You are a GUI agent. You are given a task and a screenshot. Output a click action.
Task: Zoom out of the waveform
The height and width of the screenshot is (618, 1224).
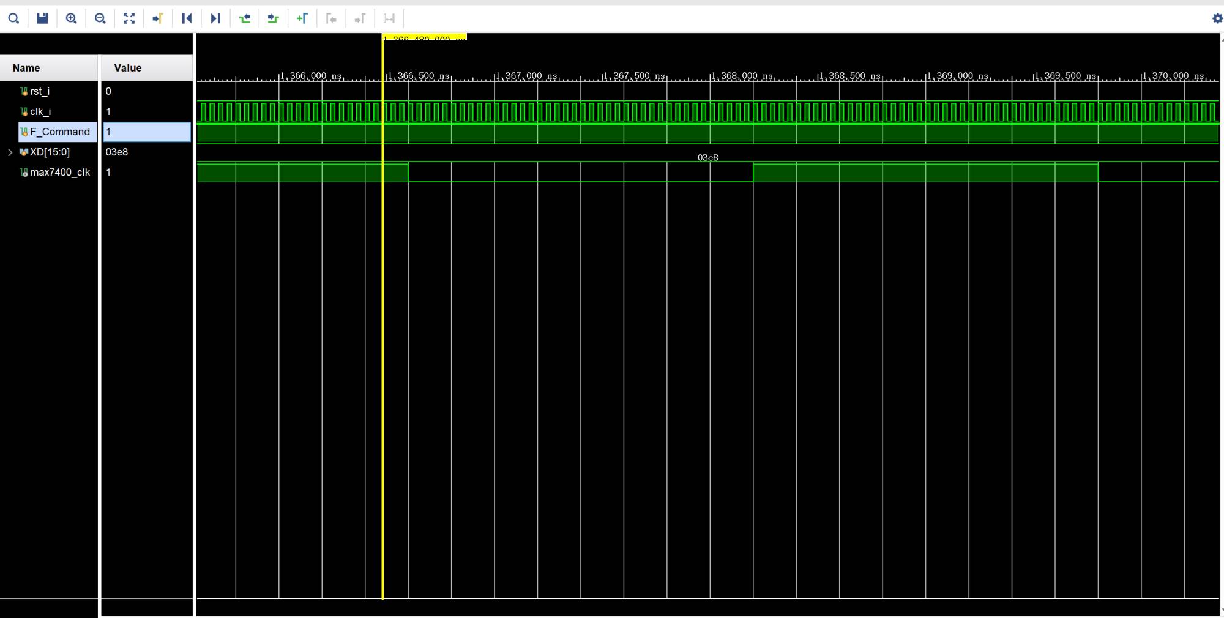click(x=100, y=18)
